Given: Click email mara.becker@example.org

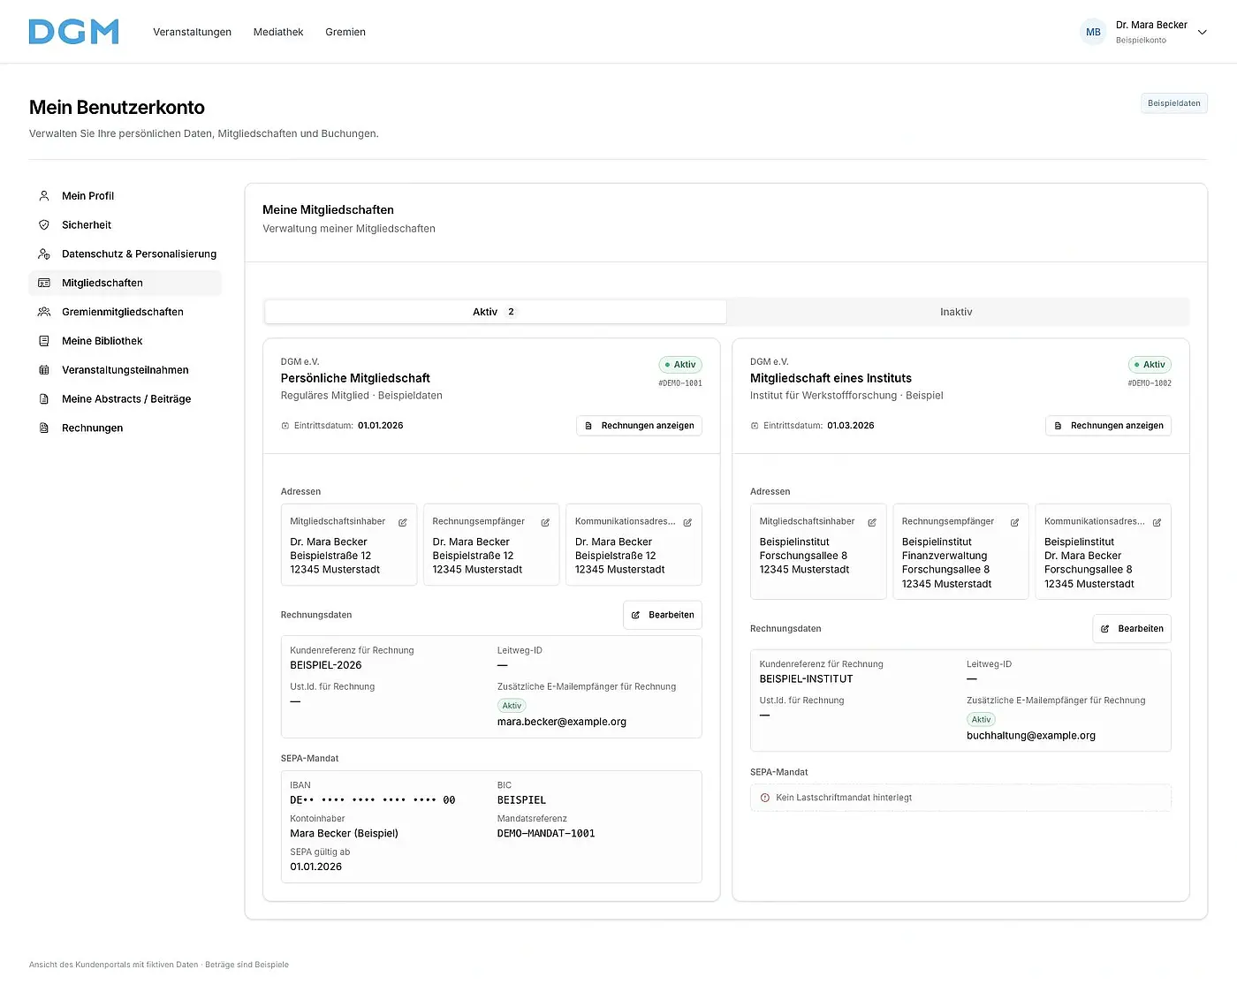Looking at the screenshot, I should [x=562, y=722].
